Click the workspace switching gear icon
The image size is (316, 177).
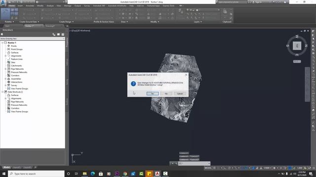coord(275,168)
